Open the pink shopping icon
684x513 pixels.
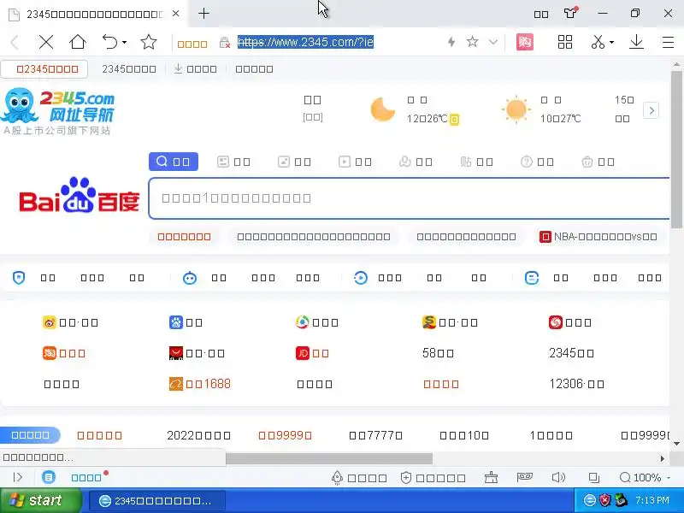coord(525,42)
